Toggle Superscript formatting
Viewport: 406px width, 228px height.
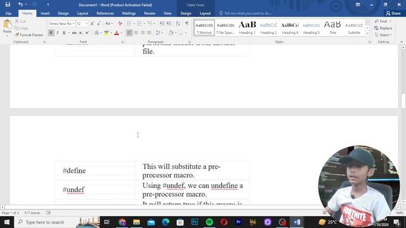[88, 33]
